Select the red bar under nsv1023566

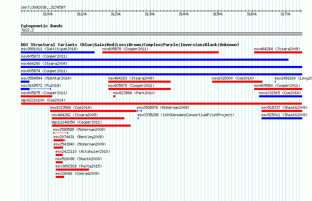[93, 111]
